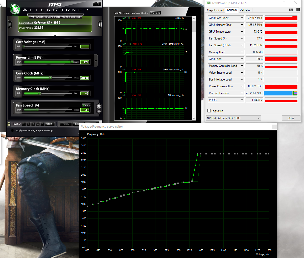
Task: Click the PerfCap Reason colored bar
Action: 281,93
